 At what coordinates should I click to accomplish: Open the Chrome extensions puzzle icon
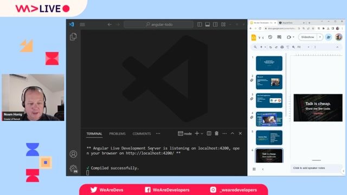[x=324, y=29]
